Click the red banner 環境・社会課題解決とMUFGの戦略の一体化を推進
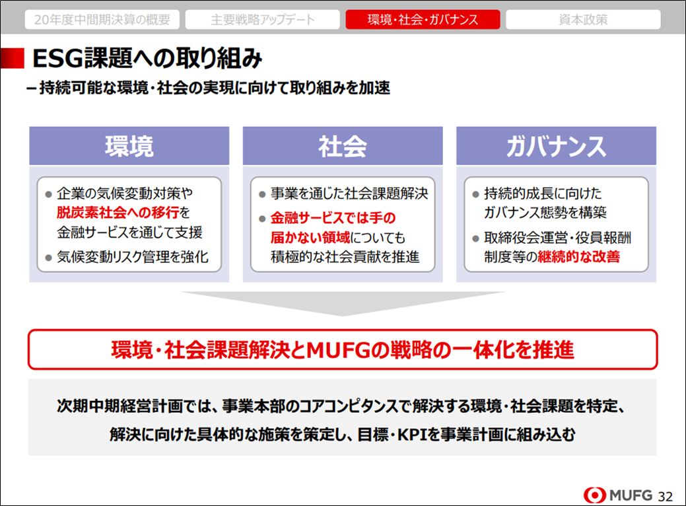The height and width of the screenshot is (506, 686). coord(343,349)
